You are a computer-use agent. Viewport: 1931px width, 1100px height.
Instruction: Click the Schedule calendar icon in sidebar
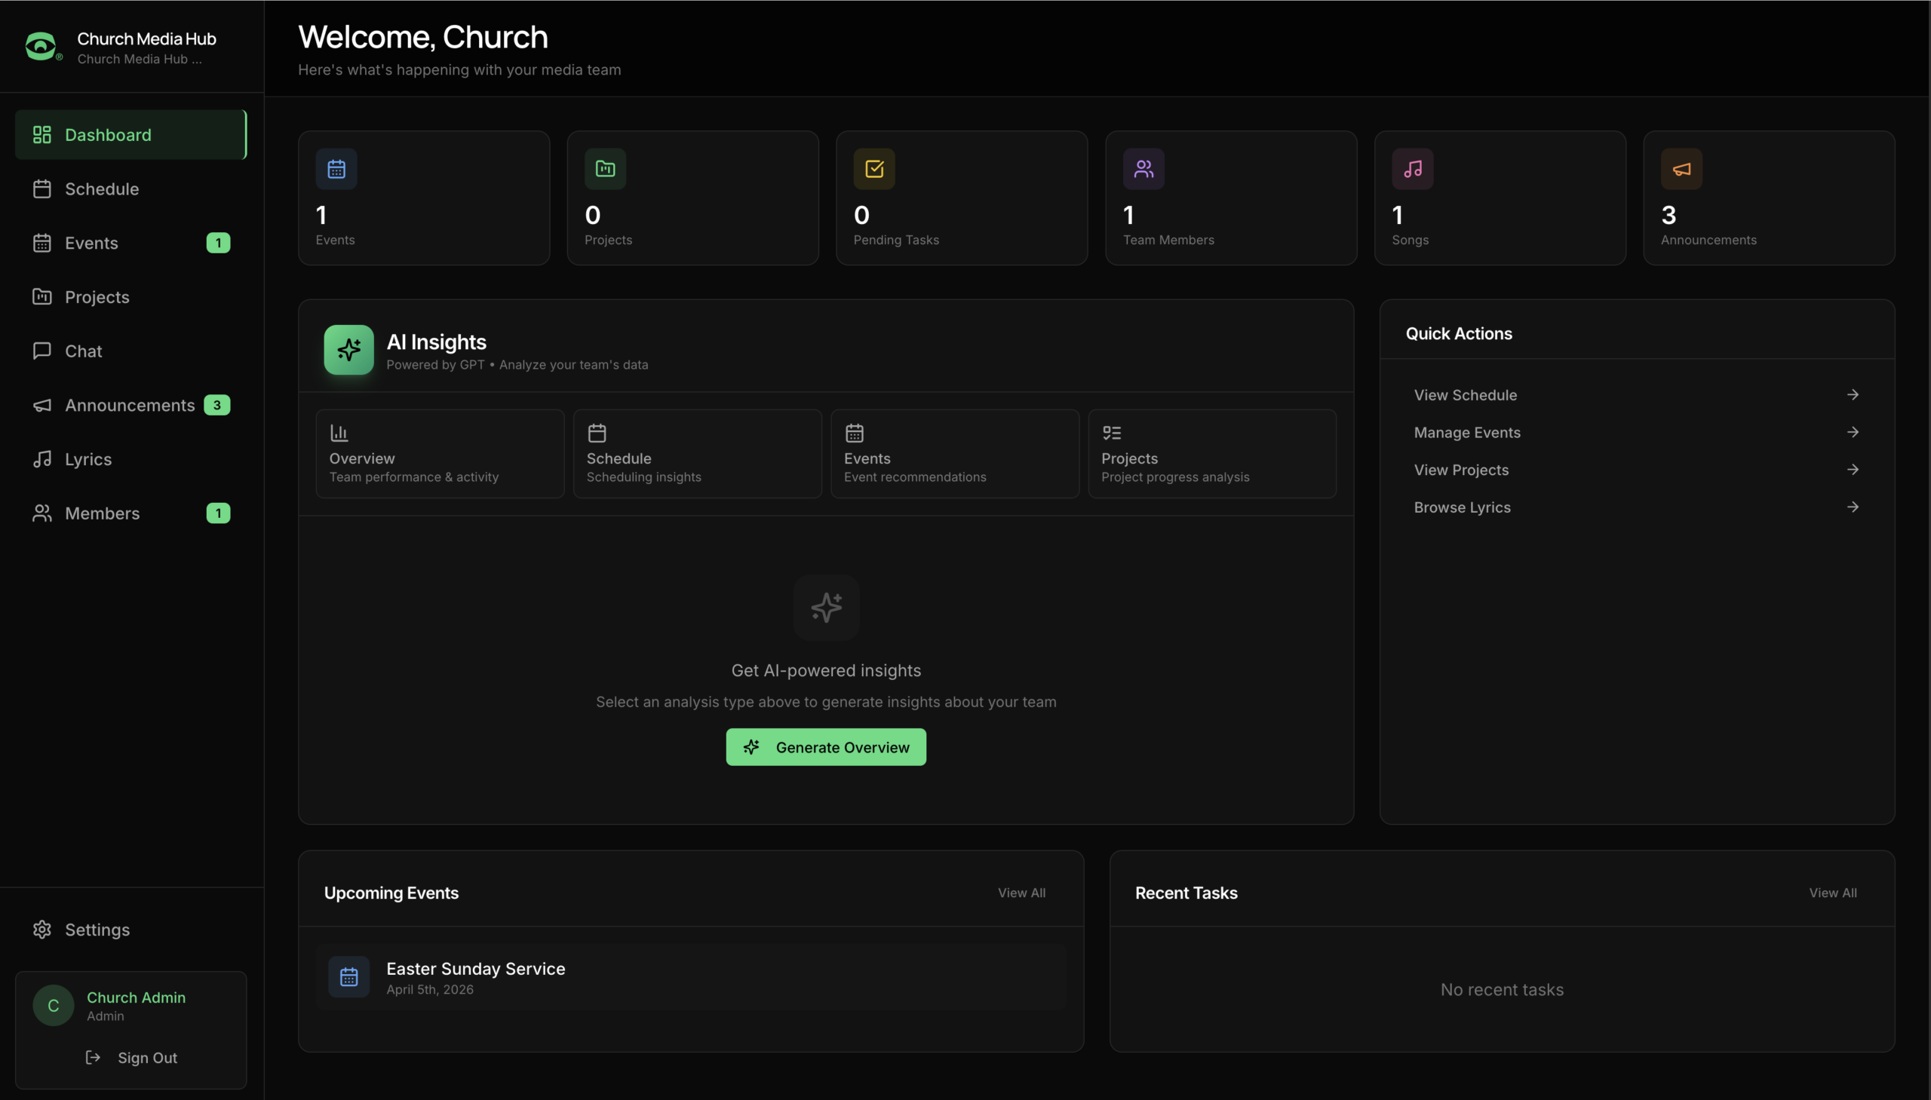pyautogui.click(x=42, y=189)
